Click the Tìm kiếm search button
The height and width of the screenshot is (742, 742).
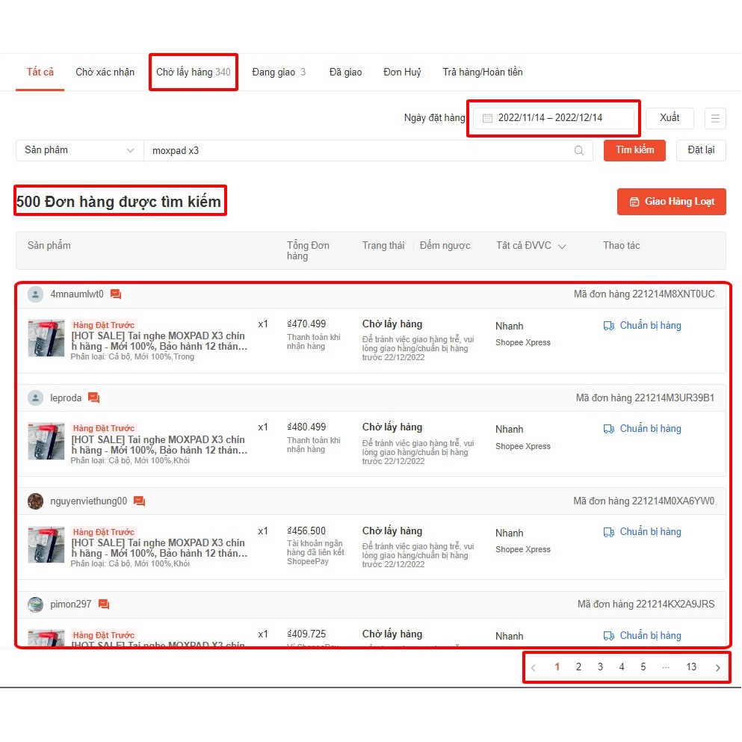click(634, 150)
